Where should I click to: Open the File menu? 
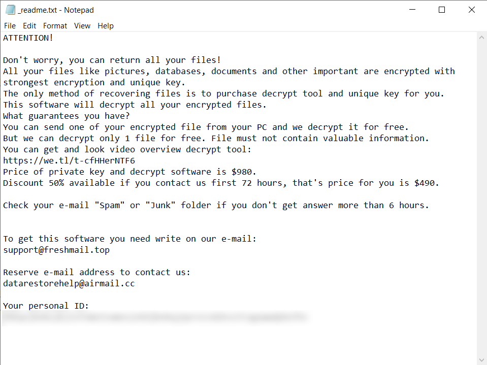10,26
